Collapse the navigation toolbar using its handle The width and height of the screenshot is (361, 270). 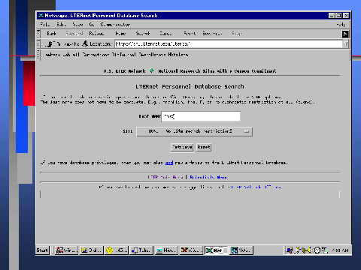click(38, 34)
